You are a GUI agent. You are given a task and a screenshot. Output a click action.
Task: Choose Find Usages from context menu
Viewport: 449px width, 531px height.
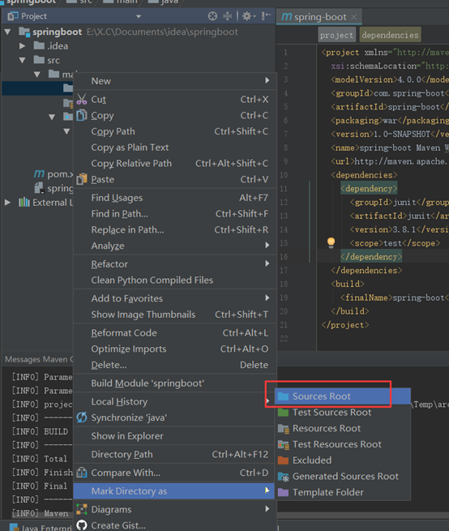point(175,198)
